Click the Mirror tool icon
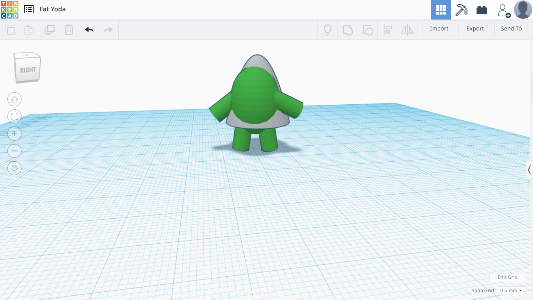 [407, 30]
